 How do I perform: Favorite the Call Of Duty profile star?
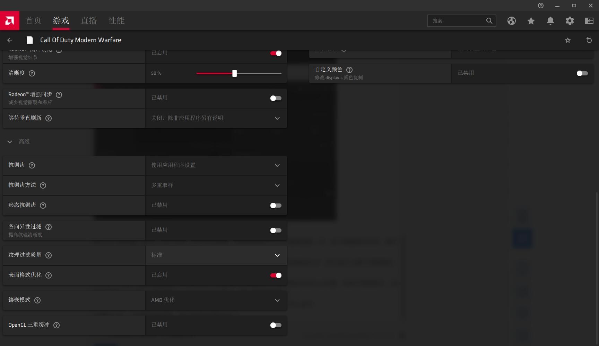(x=568, y=40)
